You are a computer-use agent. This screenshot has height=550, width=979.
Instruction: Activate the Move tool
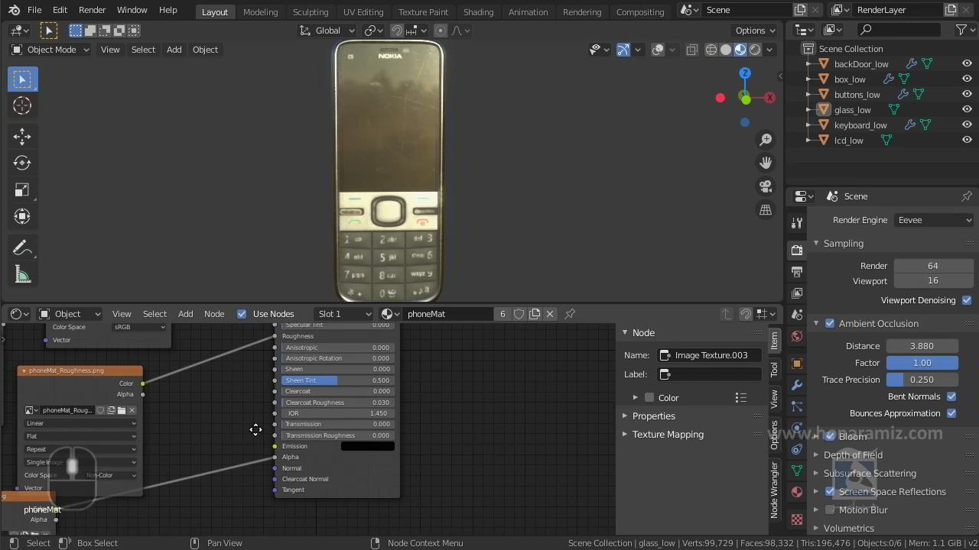coord(22,137)
